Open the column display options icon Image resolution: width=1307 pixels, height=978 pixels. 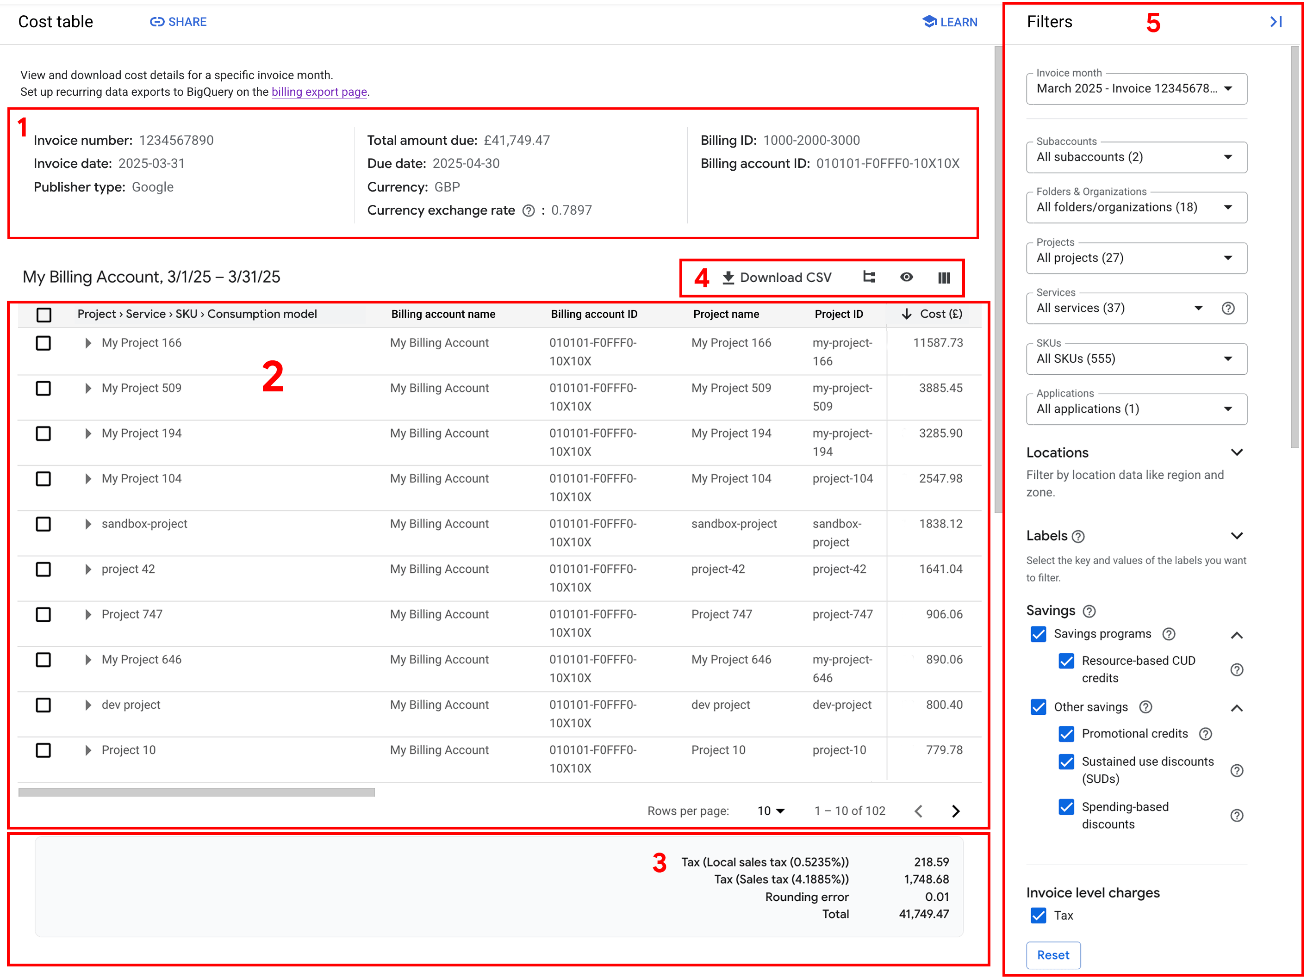point(944,277)
